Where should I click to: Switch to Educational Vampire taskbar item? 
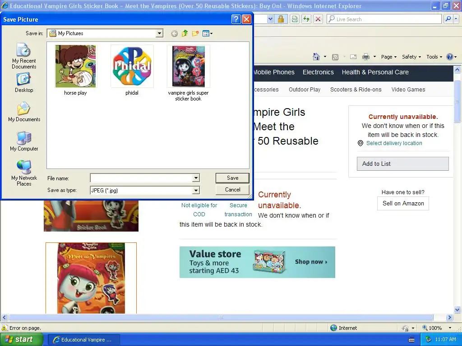pyautogui.click(x=83, y=340)
